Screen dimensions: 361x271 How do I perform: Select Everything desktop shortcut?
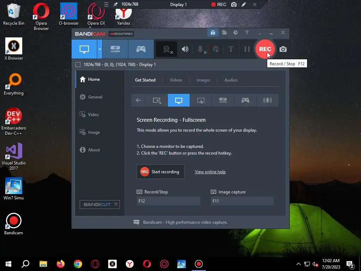tap(14, 84)
